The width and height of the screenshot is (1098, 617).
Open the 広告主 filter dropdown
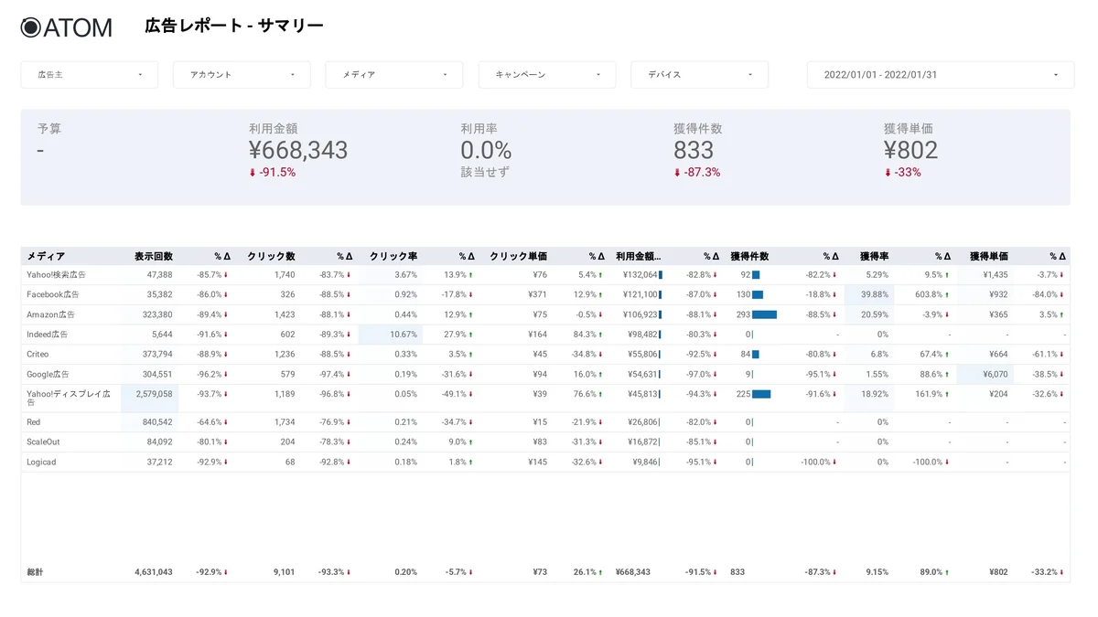(90, 75)
